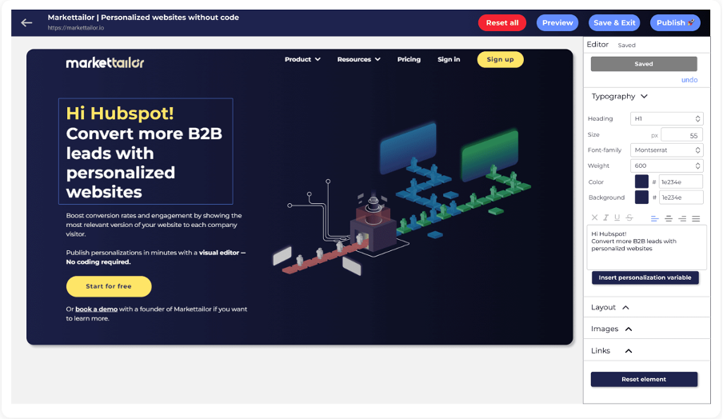Click the Reset element button
Image resolution: width=723 pixels, height=419 pixels.
(644, 379)
